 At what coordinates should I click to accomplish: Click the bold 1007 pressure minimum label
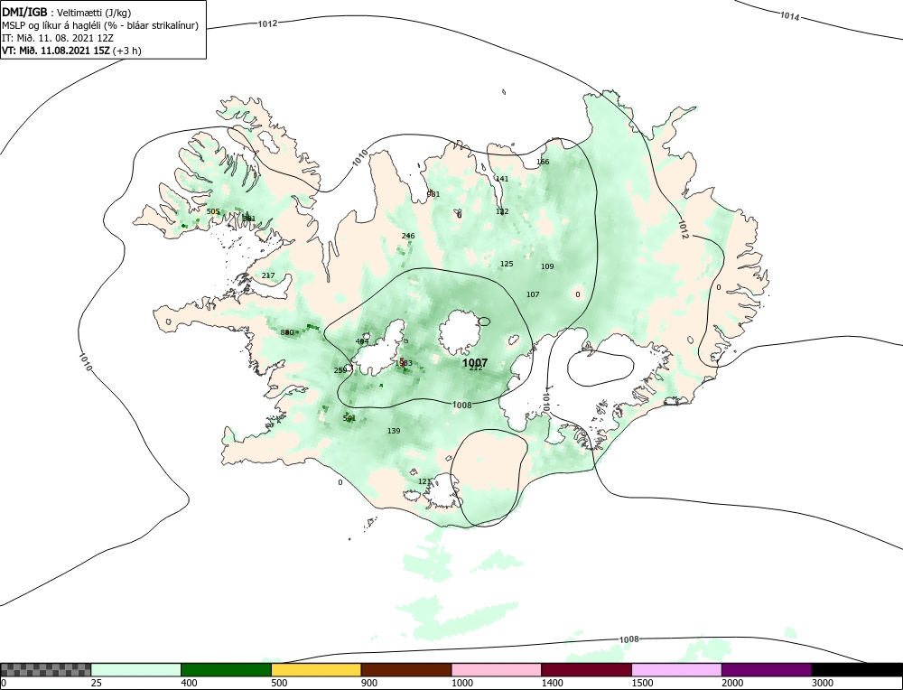pyautogui.click(x=475, y=363)
